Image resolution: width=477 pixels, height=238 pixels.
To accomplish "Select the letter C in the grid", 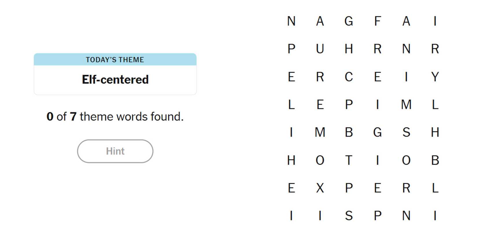I will click(x=349, y=77).
